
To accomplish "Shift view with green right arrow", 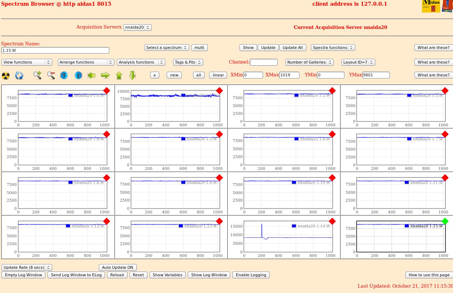I will (105, 75).
